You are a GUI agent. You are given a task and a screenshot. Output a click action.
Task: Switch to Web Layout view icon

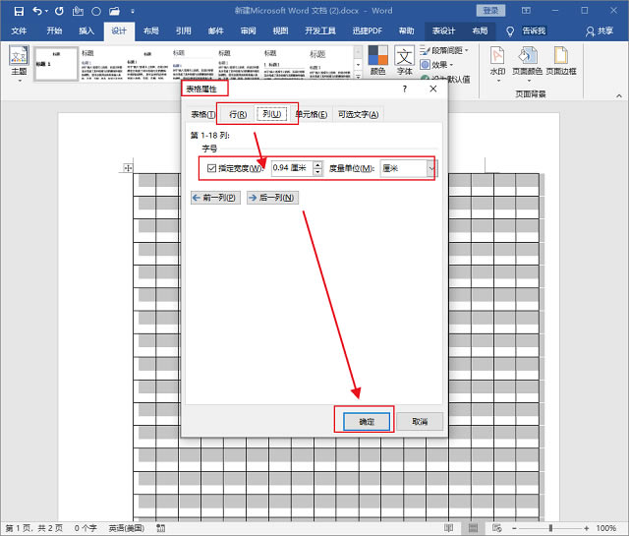497,528
